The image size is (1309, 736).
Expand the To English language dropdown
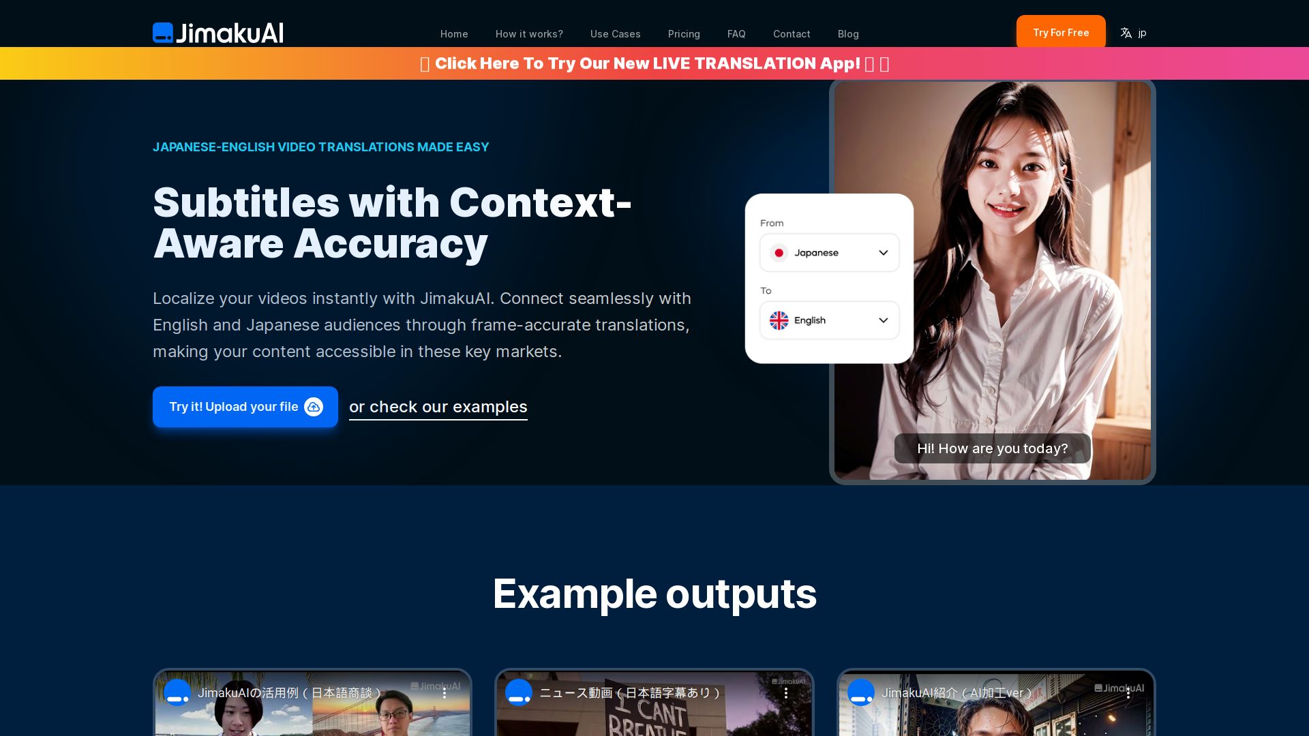point(830,320)
